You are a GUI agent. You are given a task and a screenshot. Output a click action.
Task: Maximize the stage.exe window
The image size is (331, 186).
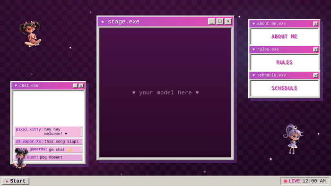tap(220, 22)
